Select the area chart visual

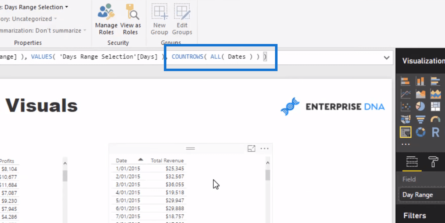420,94
